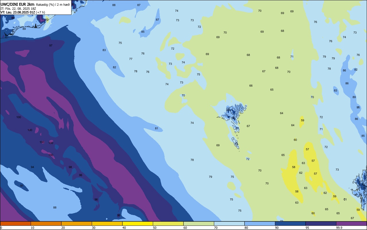Select the 90–95 dark blue legend swatch
This screenshot has width=367, height=230.
tap(290, 223)
